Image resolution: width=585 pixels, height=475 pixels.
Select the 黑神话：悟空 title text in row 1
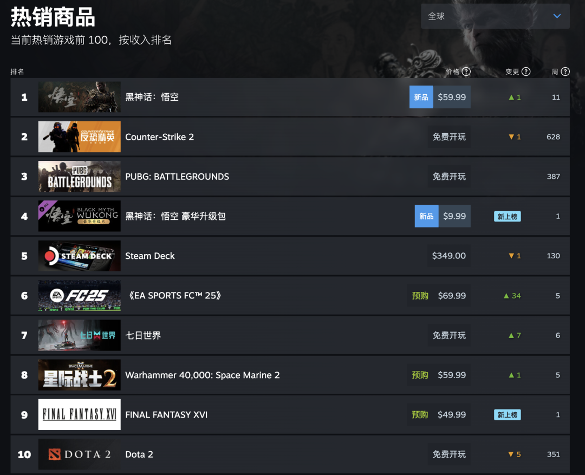152,97
